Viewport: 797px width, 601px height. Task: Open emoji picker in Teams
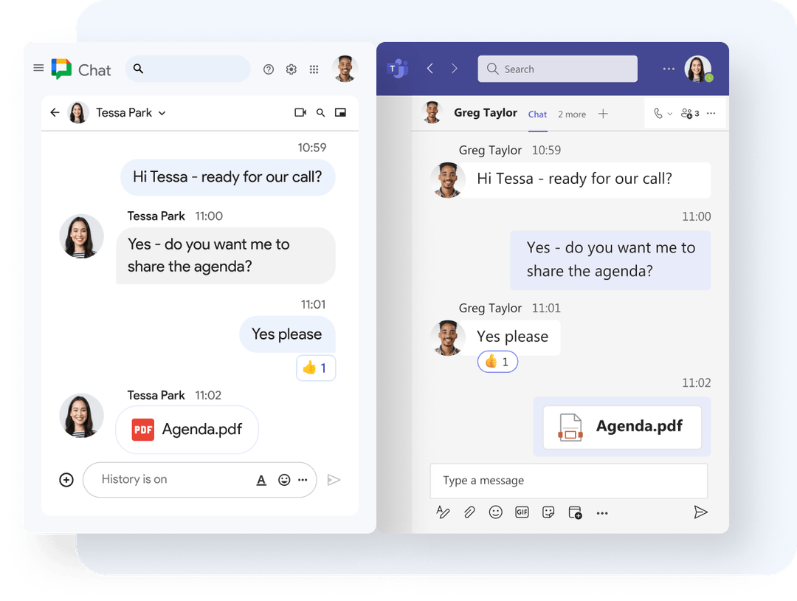(496, 512)
